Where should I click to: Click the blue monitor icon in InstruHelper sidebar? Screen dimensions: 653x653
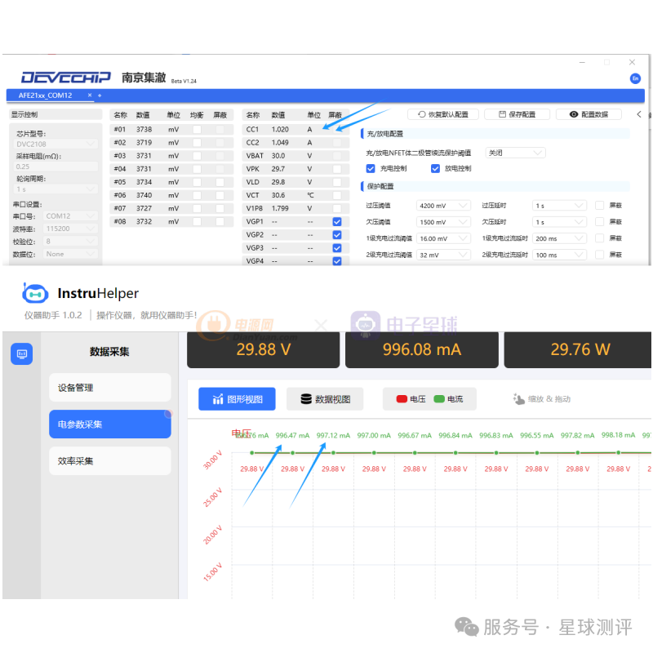pos(21,354)
